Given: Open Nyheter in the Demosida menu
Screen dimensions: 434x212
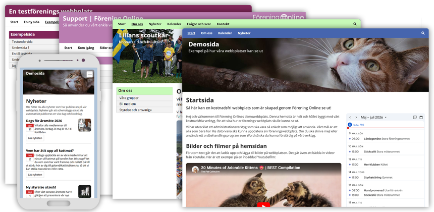Looking at the screenshot, I should pyautogui.click(x=244, y=33).
